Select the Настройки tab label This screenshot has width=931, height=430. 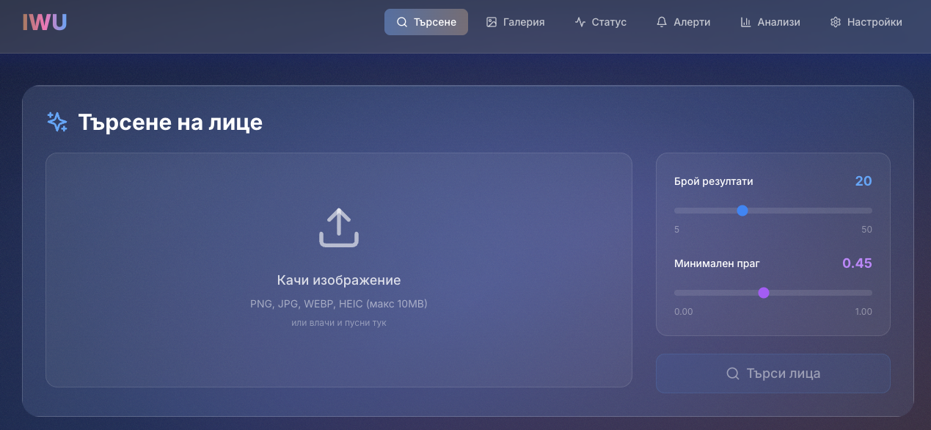[x=875, y=22]
